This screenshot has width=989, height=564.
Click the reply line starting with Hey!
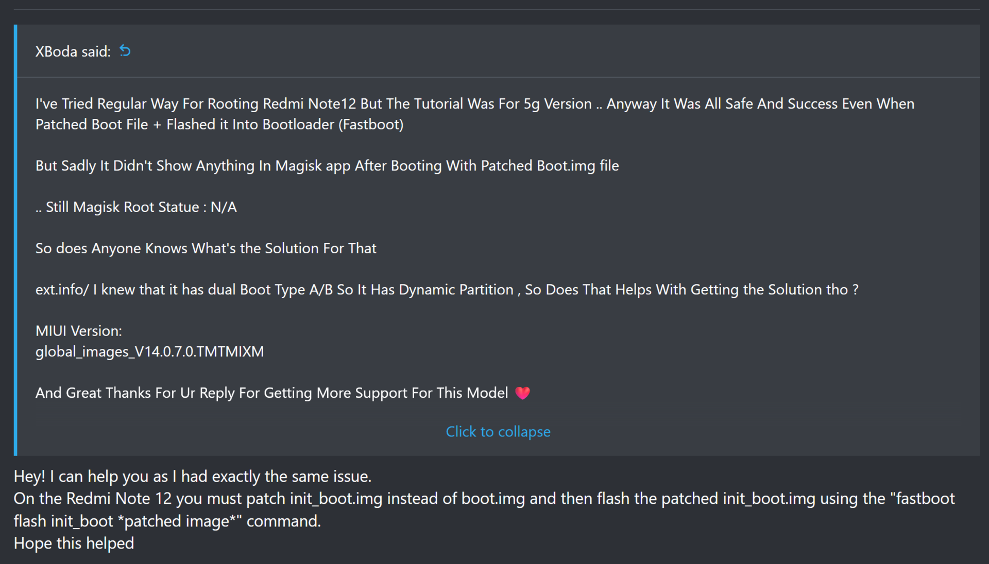pos(192,477)
